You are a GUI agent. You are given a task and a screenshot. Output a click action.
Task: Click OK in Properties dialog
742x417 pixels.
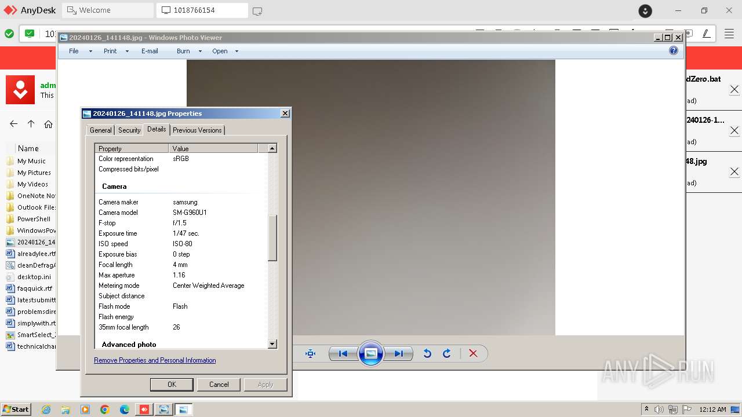172,385
